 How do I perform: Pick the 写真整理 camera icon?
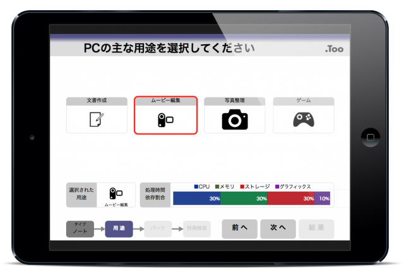[x=234, y=119]
